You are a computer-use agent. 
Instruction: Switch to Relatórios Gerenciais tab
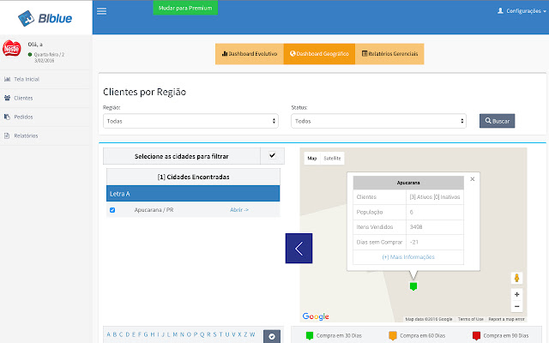(389, 54)
